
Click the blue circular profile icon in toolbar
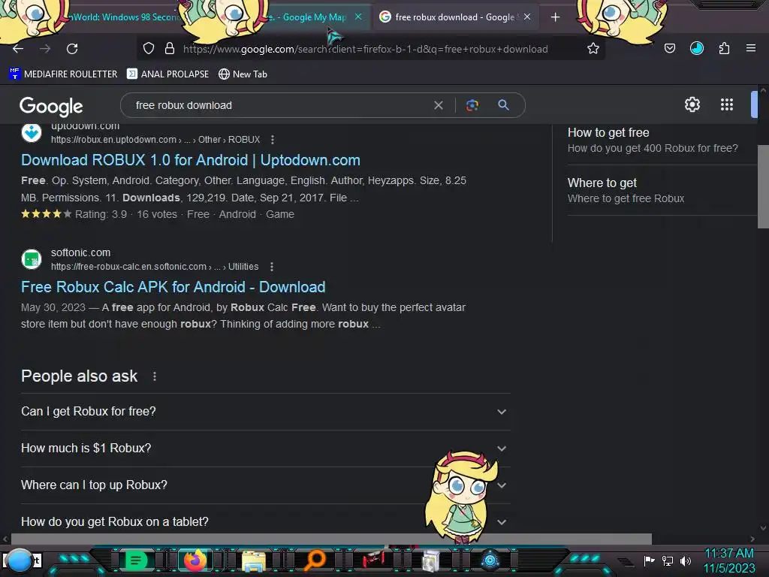[697, 49]
